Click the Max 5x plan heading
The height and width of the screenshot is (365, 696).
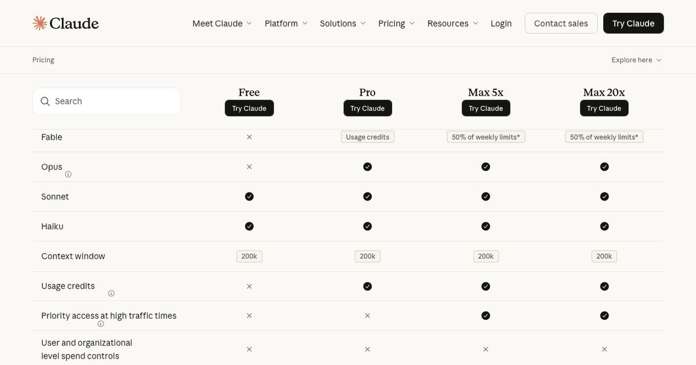tap(486, 93)
